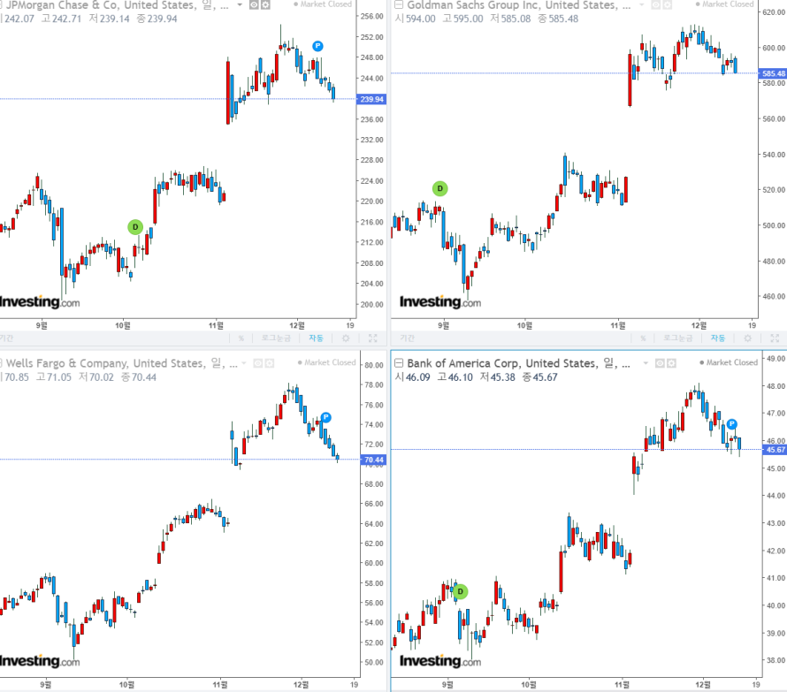Open chart settings gear under the Goldman Sachs chart
The image size is (787, 692).
747,338
